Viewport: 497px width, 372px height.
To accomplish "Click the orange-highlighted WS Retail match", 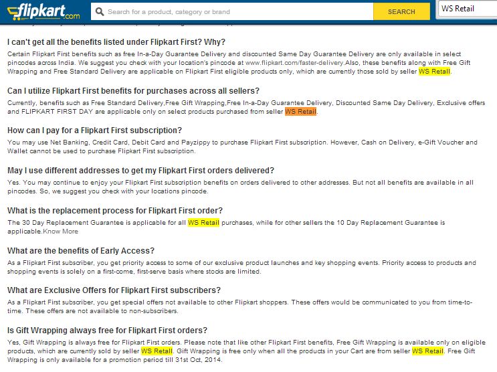I will tap(300, 112).
